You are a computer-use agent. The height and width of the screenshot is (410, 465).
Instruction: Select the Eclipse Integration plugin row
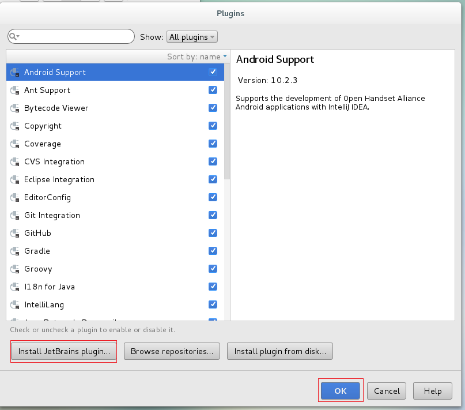click(x=115, y=179)
